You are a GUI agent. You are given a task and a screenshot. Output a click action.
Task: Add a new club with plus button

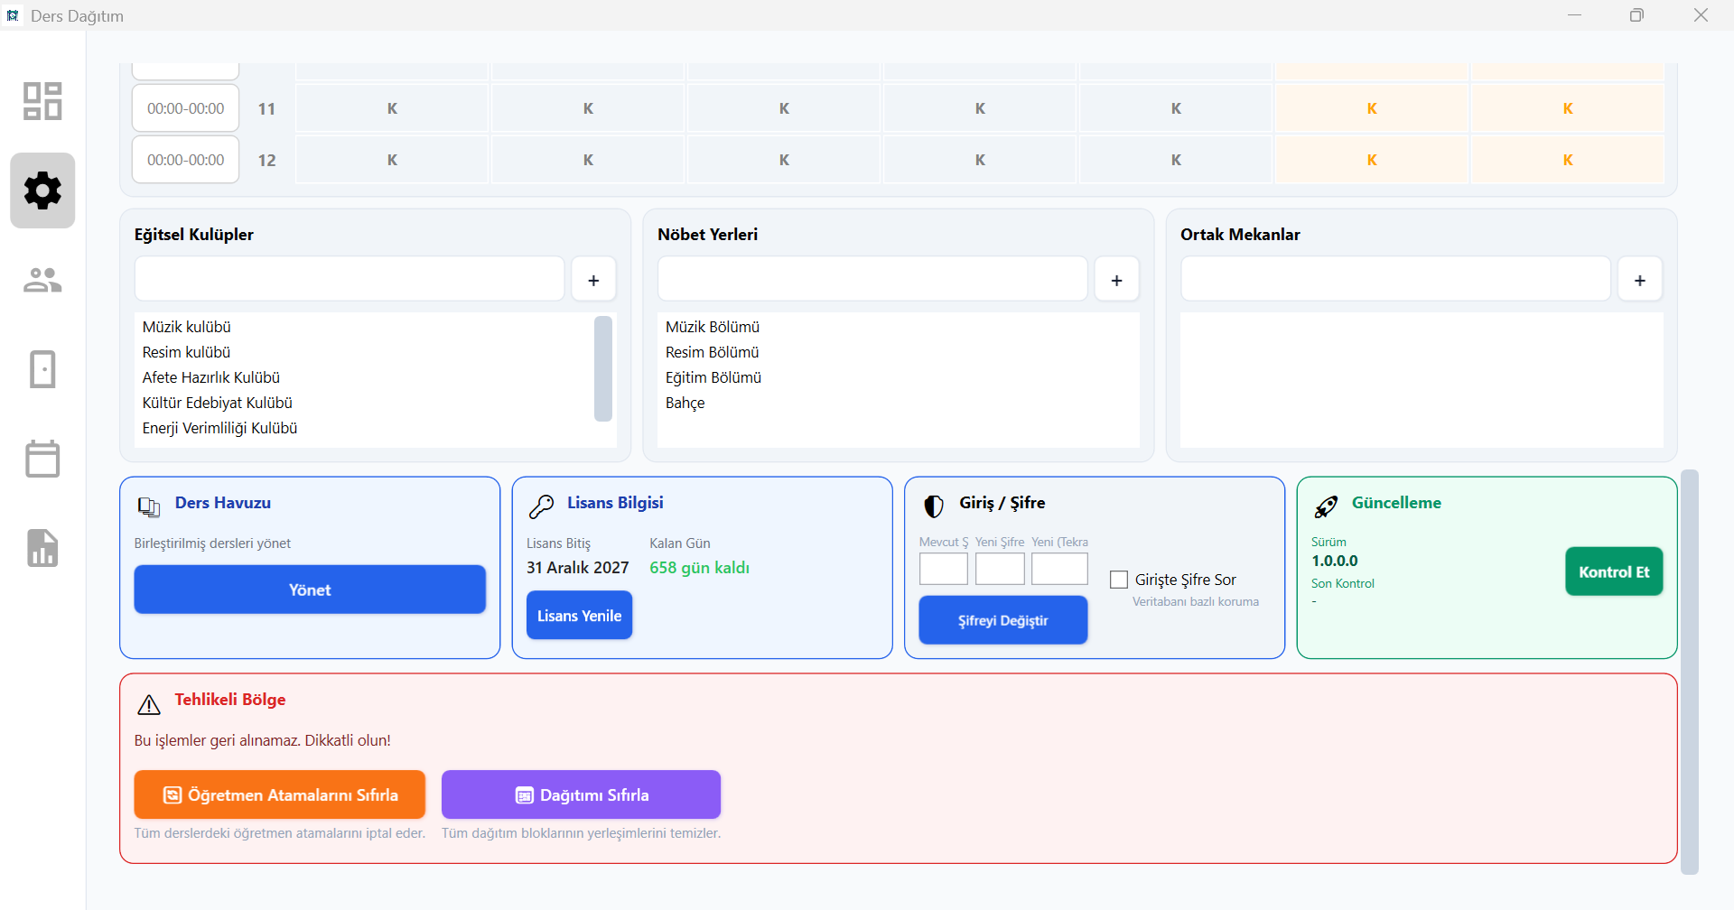(593, 280)
